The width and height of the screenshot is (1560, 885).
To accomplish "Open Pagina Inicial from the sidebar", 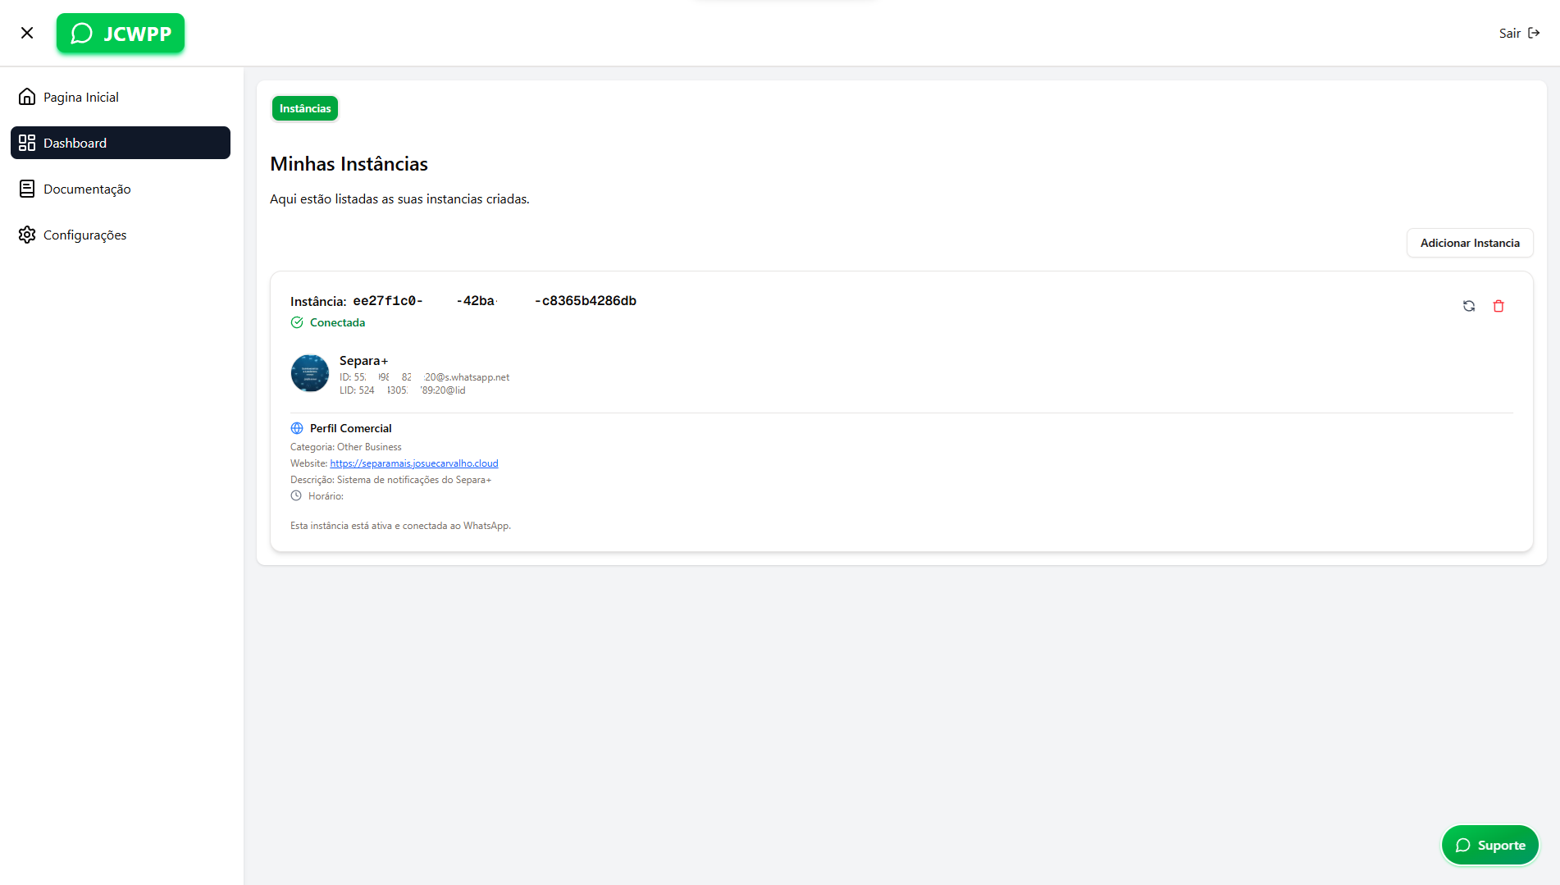I will point(80,98).
